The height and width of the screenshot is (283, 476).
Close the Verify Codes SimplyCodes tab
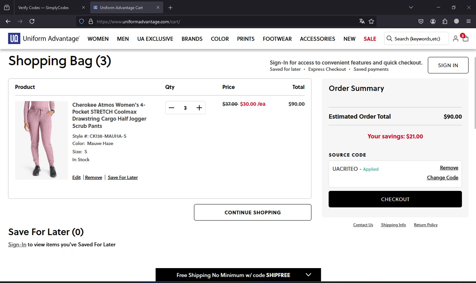click(83, 8)
